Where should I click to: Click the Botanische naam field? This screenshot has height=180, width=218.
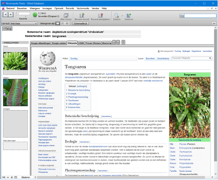point(97,32)
